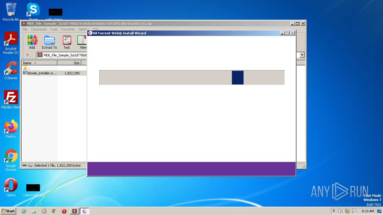Select the wellsystems desktop file
The width and height of the screenshot is (383, 215).
55,15
